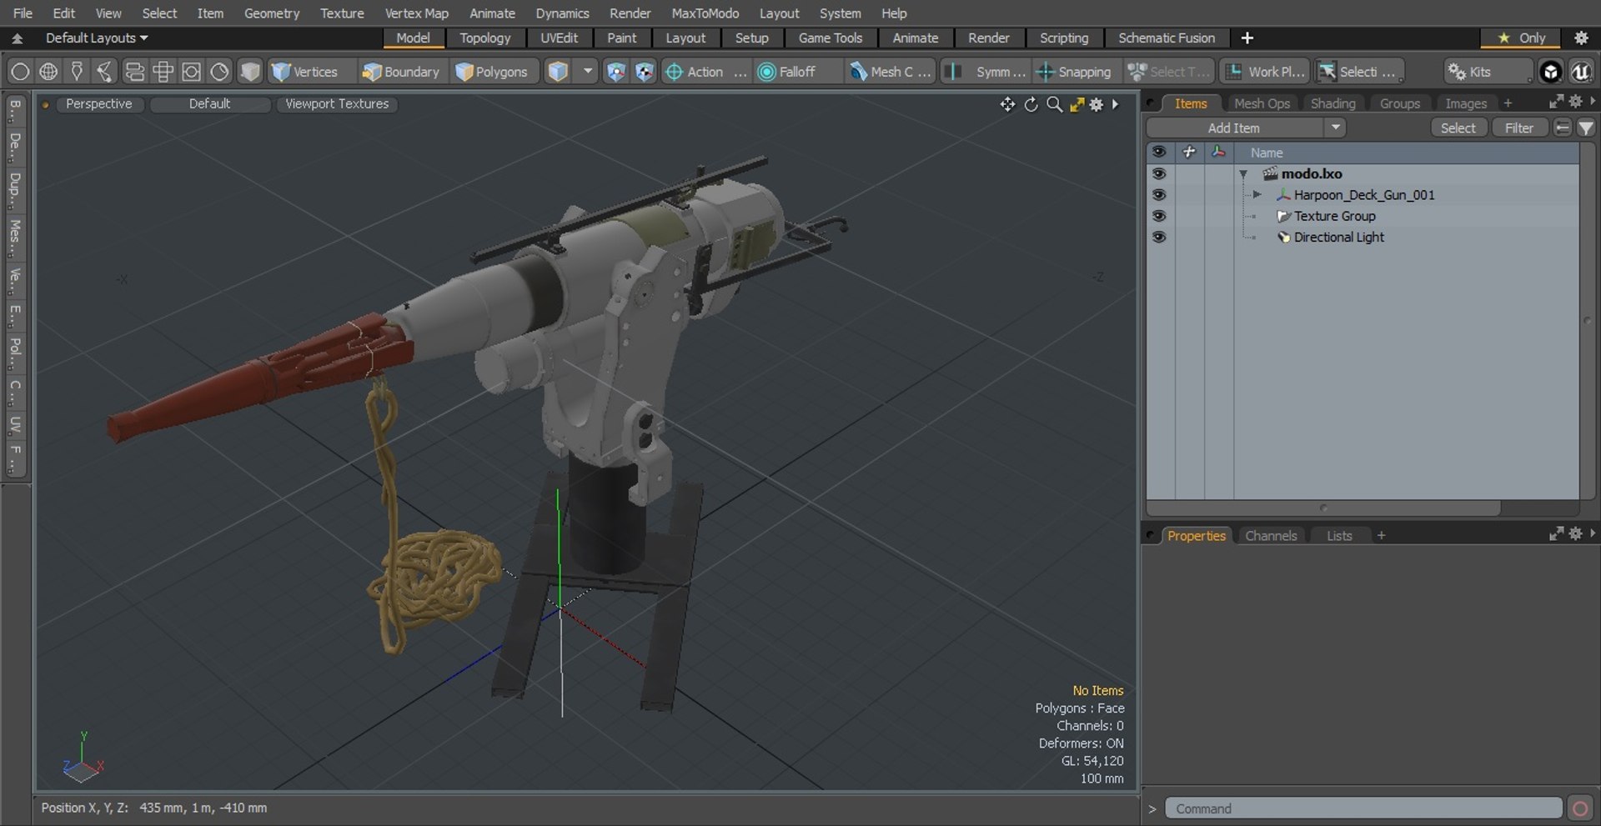Open the Channels tab
This screenshot has height=826, width=1601.
coord(1271,536)
